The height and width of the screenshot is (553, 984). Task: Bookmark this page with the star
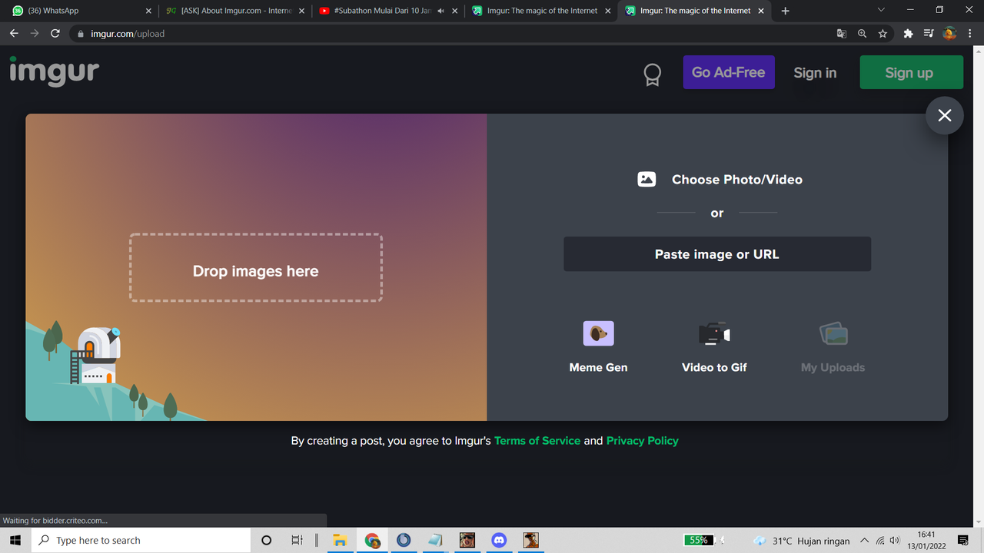coord(883,34)
